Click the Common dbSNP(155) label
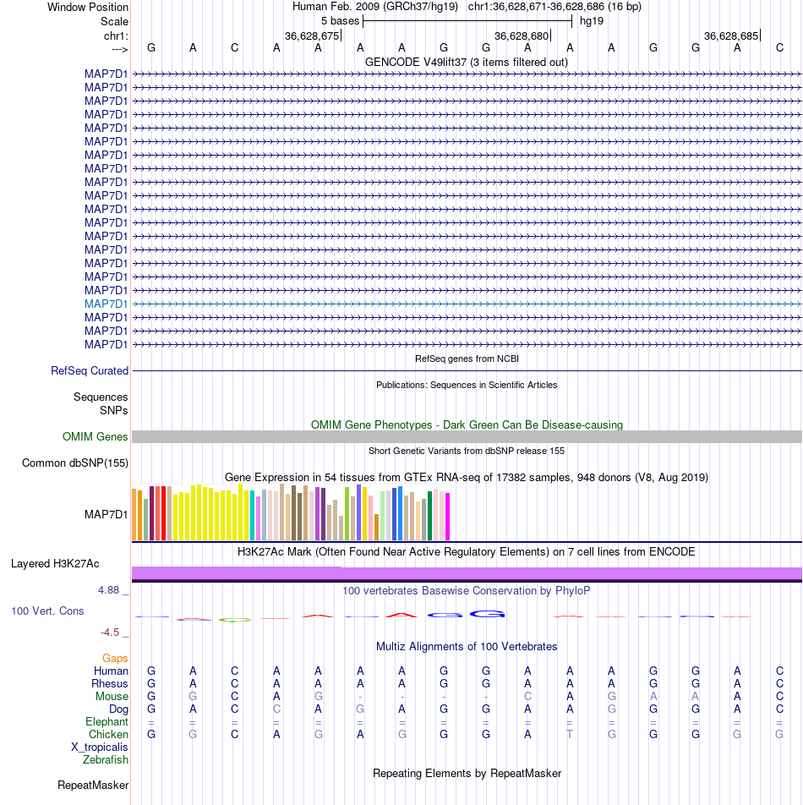 click(x=75, y=463)
